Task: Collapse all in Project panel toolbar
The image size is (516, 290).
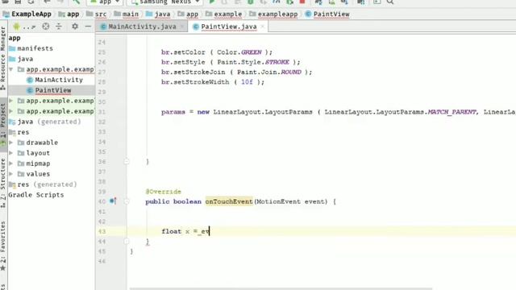Action: pyautogui.click(x=59, y=27)
